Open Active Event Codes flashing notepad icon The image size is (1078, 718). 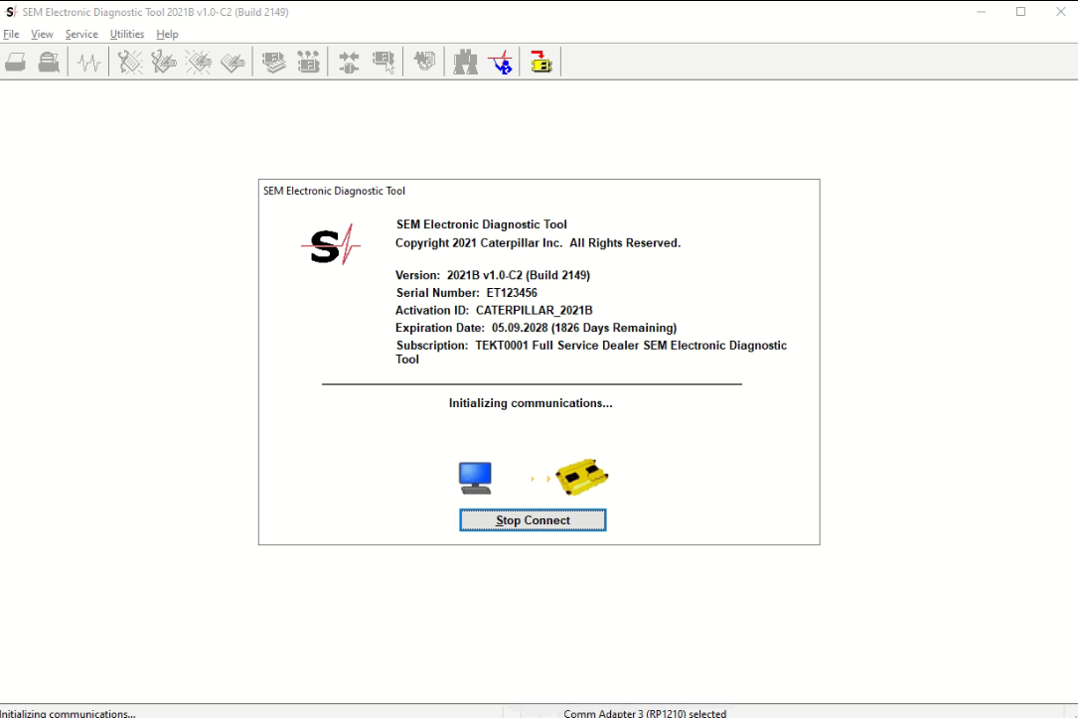point(199,63)
